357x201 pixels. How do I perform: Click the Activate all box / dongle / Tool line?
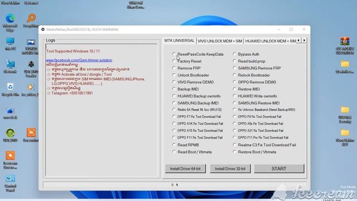(x=81, y=74)
